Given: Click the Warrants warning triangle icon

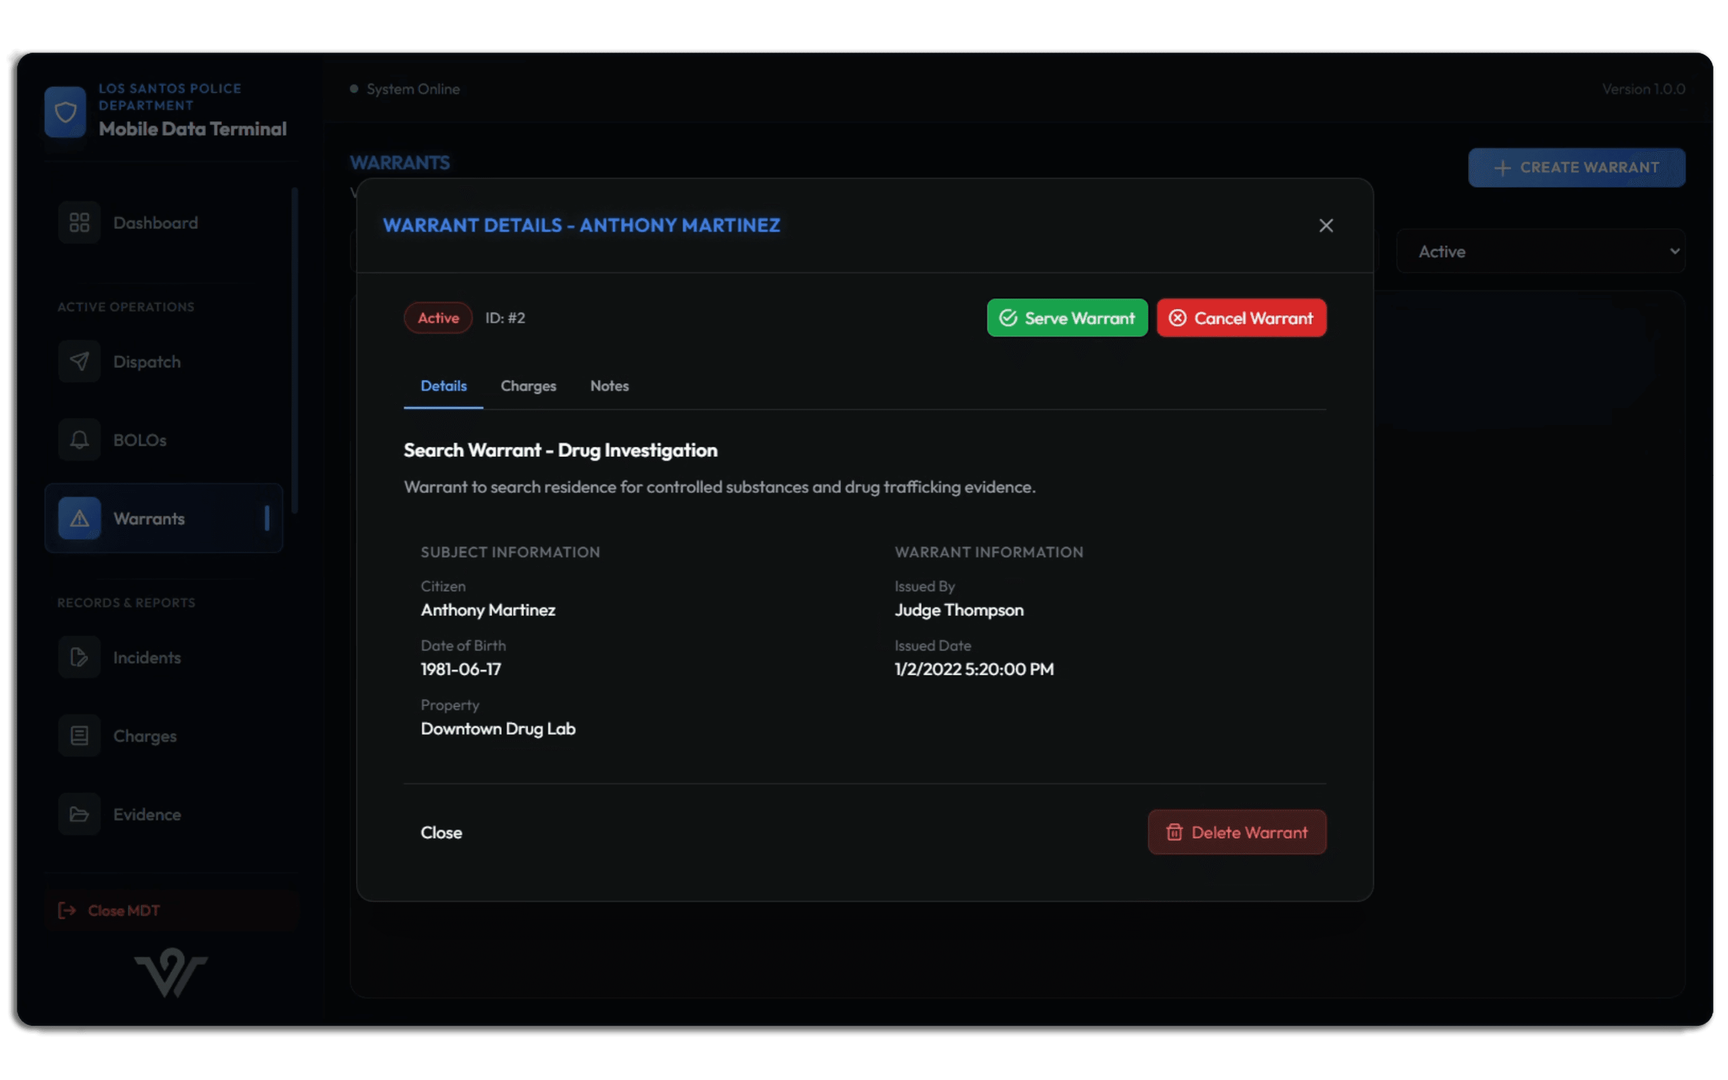Looking at the screenshot, I should point(79,518).
